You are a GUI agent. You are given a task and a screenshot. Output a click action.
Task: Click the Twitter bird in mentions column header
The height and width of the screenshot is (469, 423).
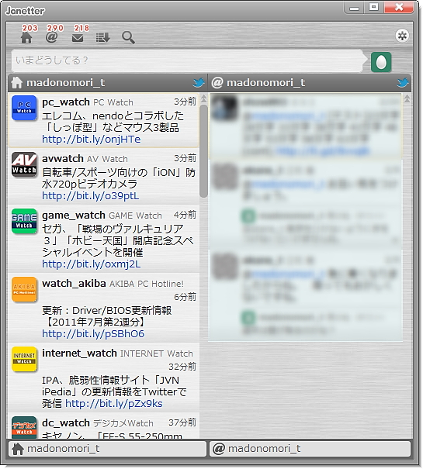(402, 82)
